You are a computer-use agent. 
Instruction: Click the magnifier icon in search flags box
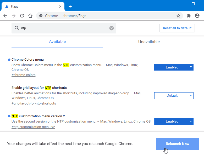(x=17, y=28)
